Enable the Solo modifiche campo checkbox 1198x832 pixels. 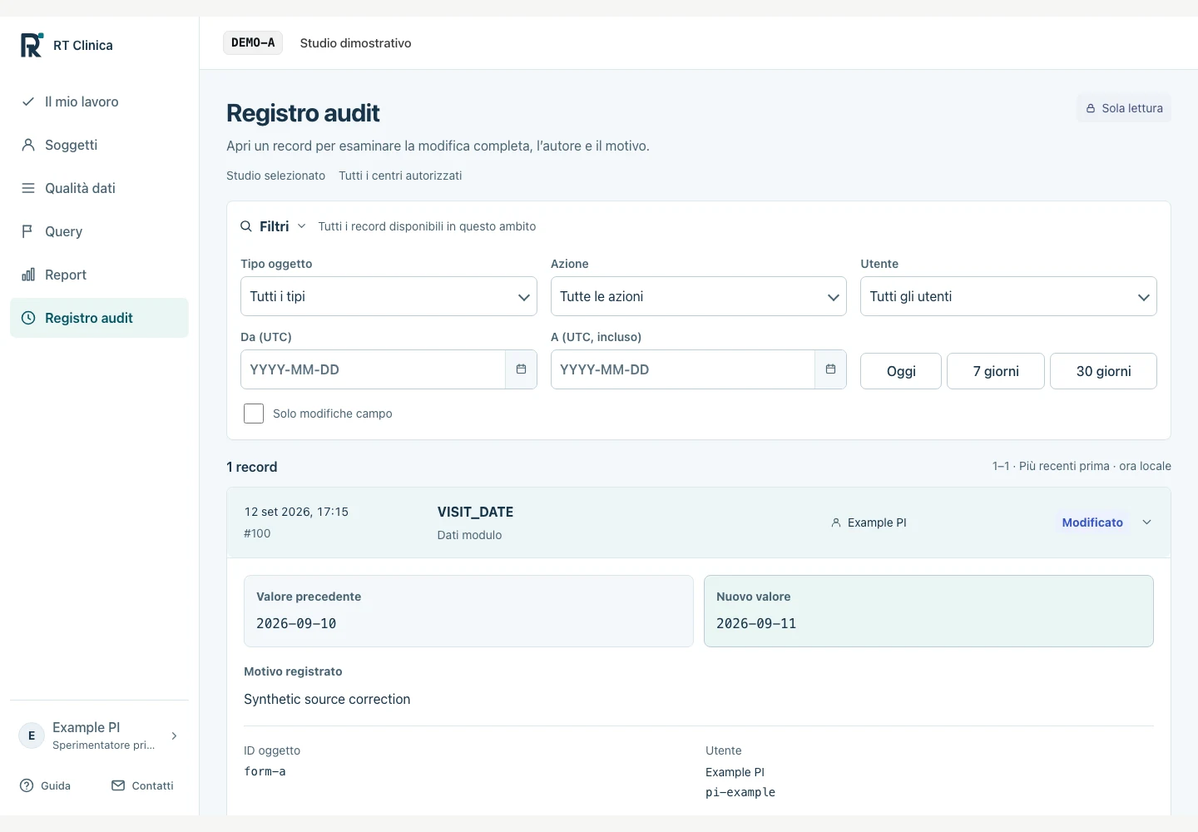point(254,414)
